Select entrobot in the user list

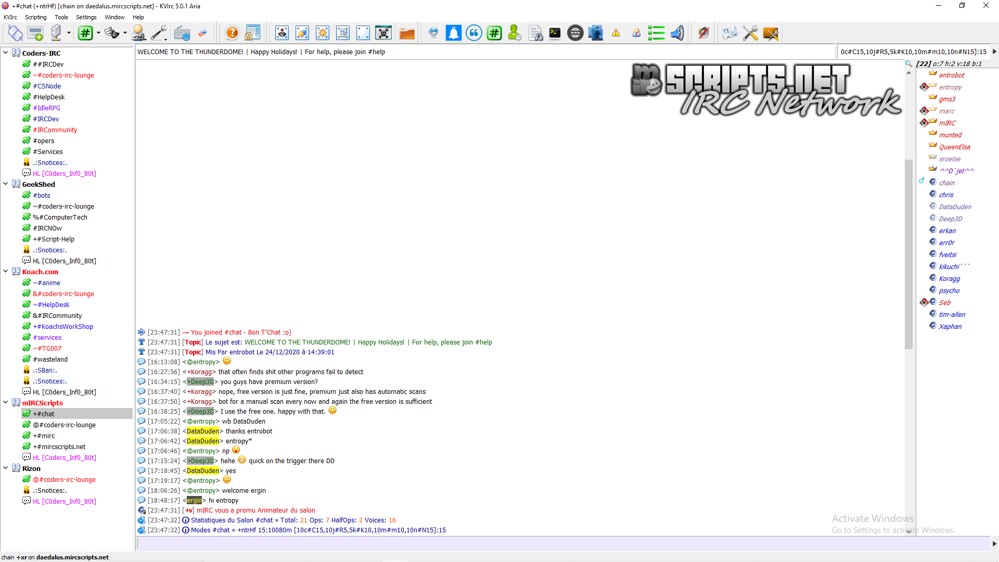click(x=951, y=75)
